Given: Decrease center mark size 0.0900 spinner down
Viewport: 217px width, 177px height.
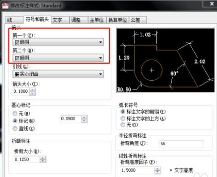Looking at the screenshot, I should click(x=84, y=121).
